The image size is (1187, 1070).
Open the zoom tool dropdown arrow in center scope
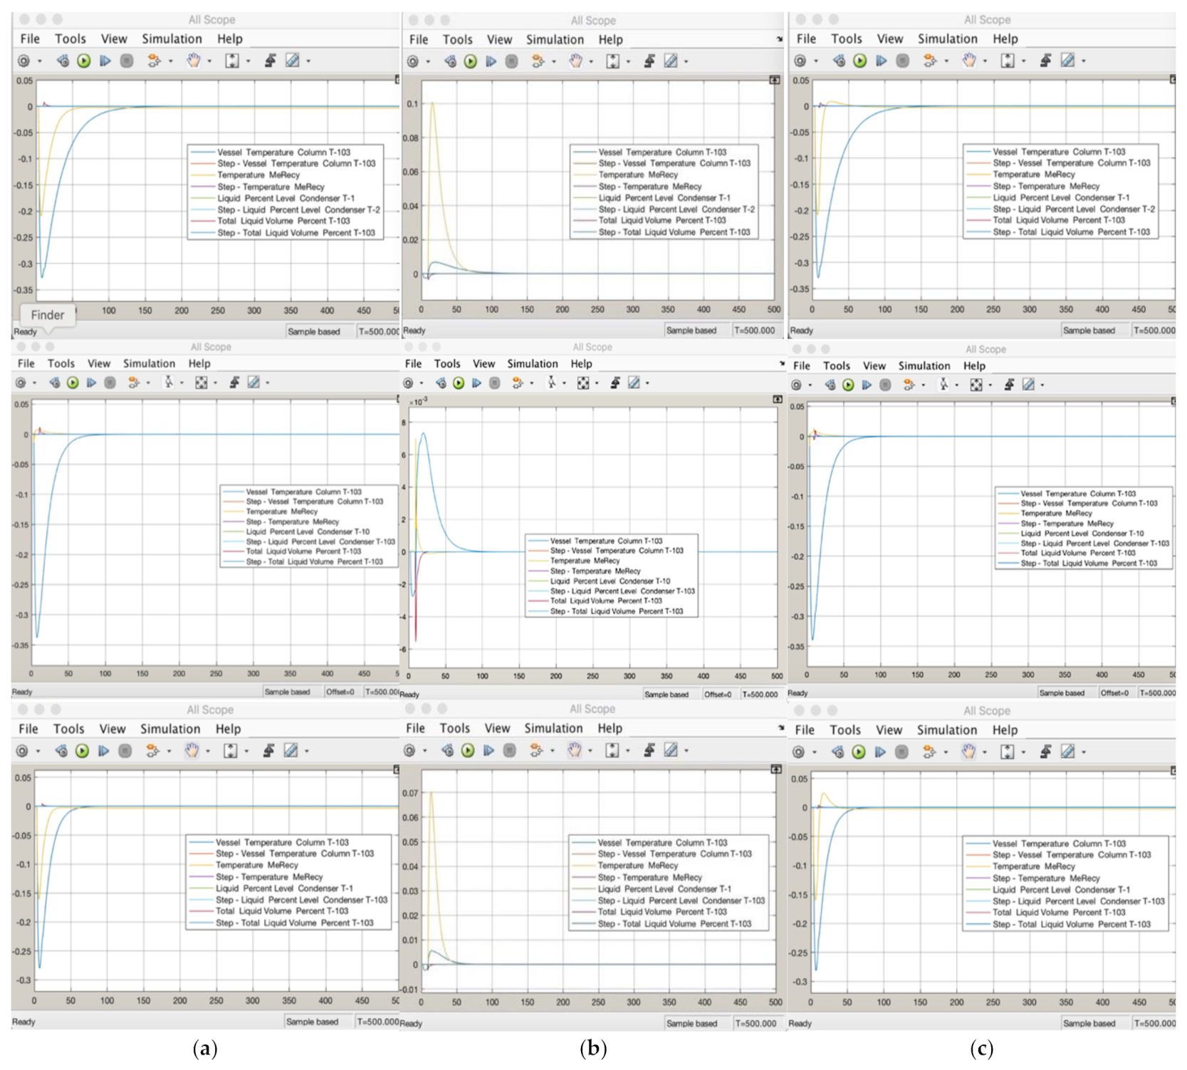[565, 383]
